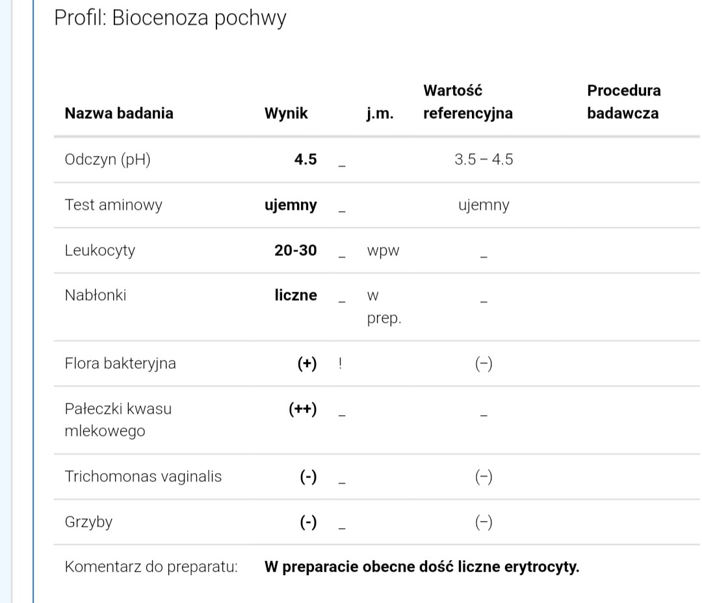Select the 'Test aminowy' row label
The height and width of the screenshot is (603, 702).
[x=113, y=205]
